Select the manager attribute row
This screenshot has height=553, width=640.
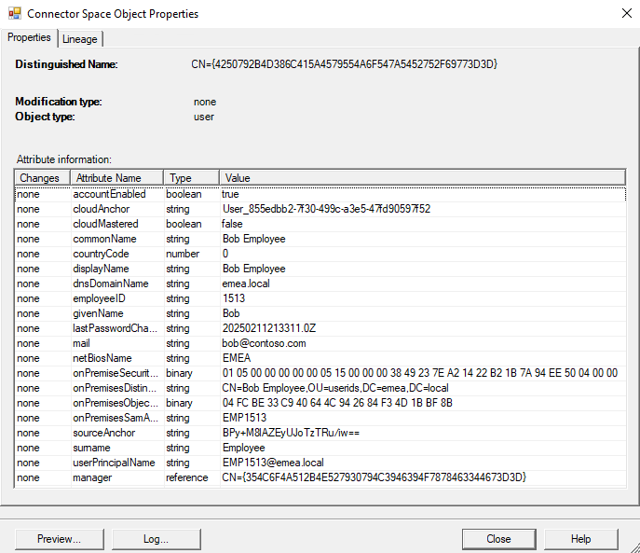pyautogui.click(x=320, y=477)
